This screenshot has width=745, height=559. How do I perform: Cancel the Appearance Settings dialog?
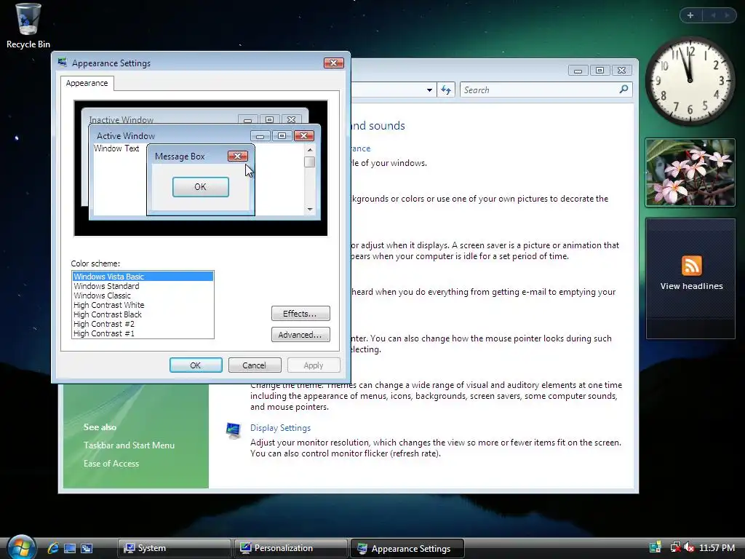255,365
